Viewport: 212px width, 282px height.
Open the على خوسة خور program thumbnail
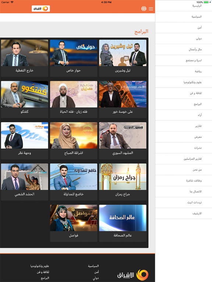pyautogui.click(x=123, y=94)
